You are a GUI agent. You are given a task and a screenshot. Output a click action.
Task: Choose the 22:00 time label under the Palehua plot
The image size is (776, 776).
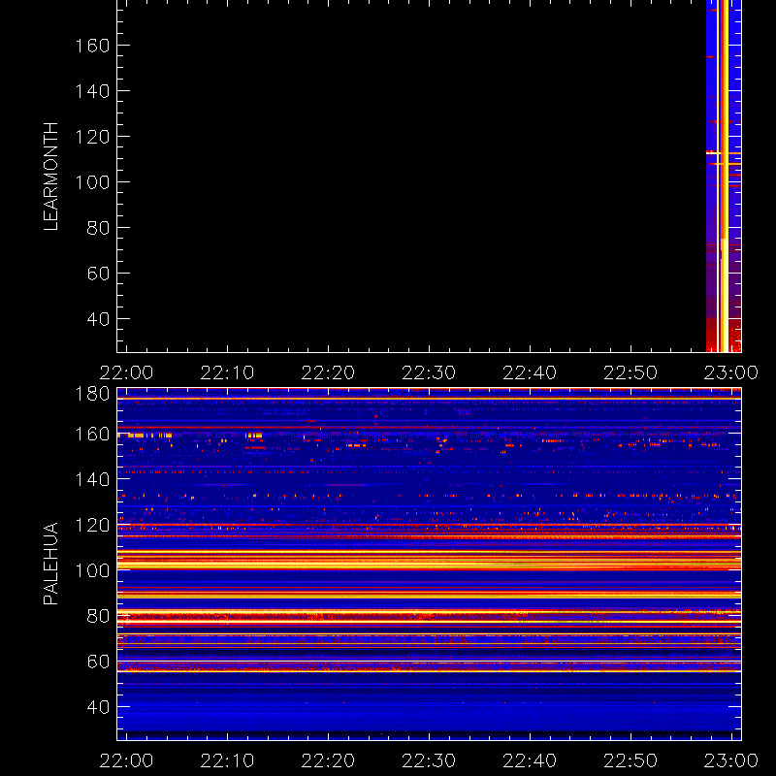coord(127,760)
